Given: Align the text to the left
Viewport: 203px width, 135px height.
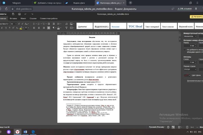Looking at the screenshot, I should pos(34,28).
